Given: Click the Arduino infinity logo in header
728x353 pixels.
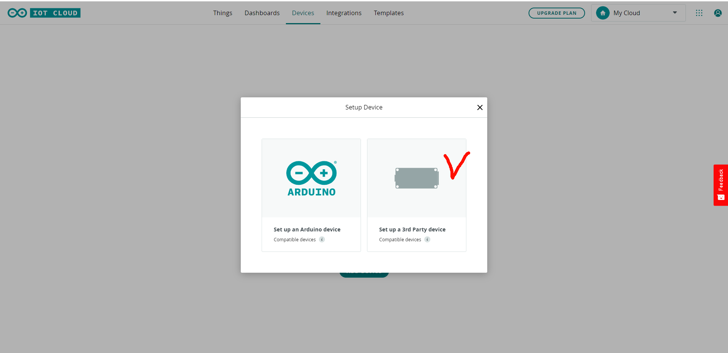Looking at the screenshot, I should tap(17, 13).
